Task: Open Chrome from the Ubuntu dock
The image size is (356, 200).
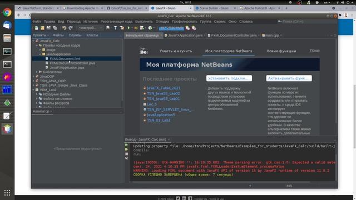Action: click(7, 12)
